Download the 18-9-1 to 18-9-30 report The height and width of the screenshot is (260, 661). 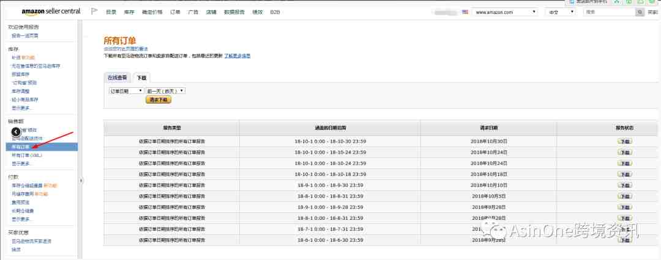pos(625,185)
